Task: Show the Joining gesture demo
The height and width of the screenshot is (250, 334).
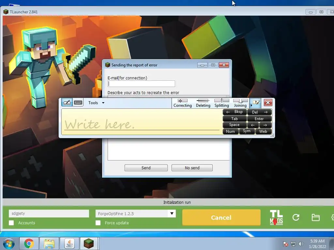Action: pyautogui.click(x=240, y=103)
